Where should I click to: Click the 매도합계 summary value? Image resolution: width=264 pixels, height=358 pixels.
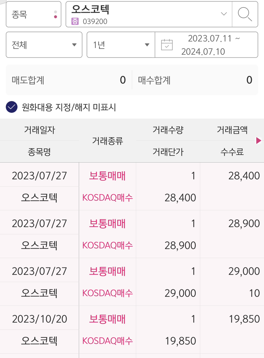[x=123, y=80]
